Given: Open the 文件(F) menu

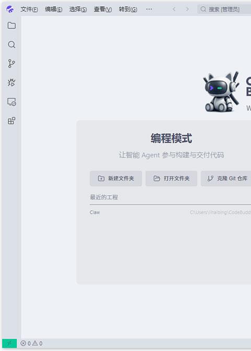Looking at the screenshot, I should click(x=29, y=9).
